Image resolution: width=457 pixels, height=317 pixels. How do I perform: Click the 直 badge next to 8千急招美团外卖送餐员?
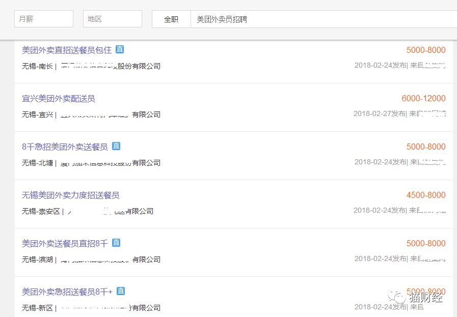pos(116,146)
